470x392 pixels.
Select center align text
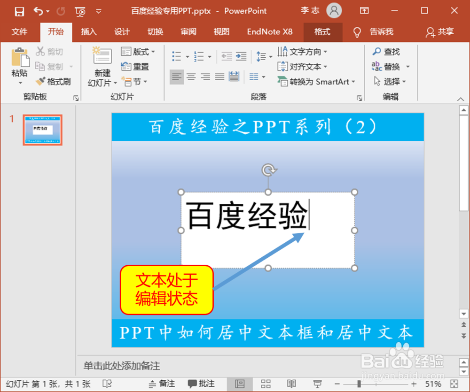point(191,77)
